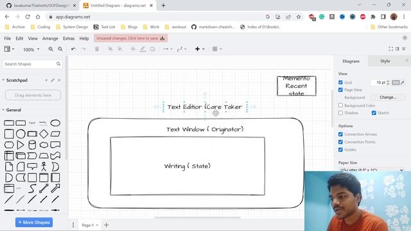Switch to the Style tab
This screenshot has width=411, height=231.
385,61
